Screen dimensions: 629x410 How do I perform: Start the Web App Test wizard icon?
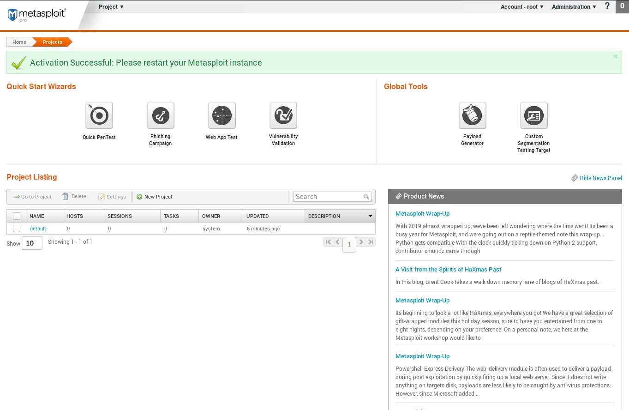pos(222,115)
